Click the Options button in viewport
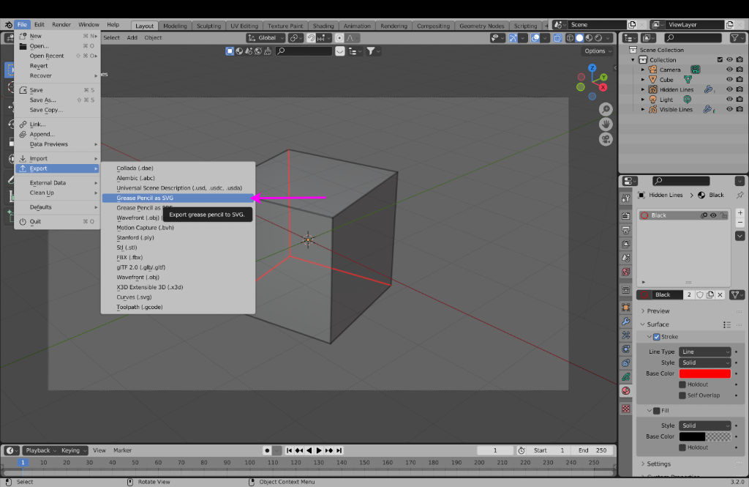The width and height of the screenshot is (749, 487). (598, 51)
